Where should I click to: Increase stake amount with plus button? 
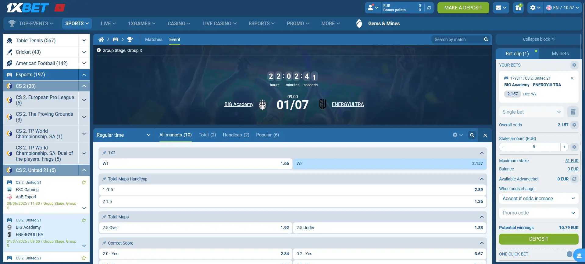point(564,147)
